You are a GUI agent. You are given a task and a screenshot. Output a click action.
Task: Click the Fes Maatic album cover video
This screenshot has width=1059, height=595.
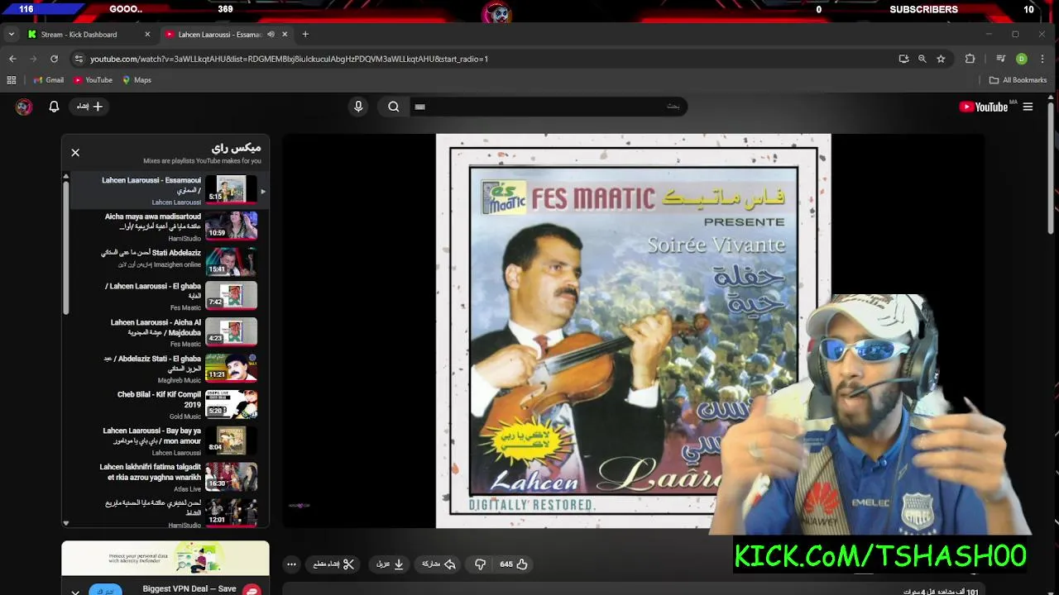tap(633, 331)
